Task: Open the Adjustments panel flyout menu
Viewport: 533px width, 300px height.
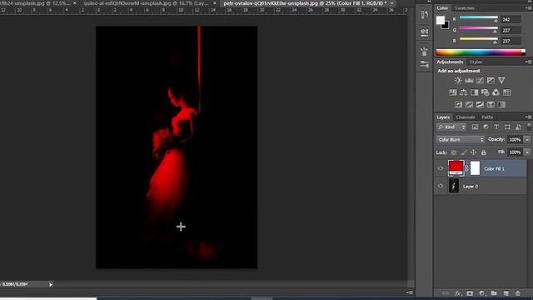Action: click(528, 62)
